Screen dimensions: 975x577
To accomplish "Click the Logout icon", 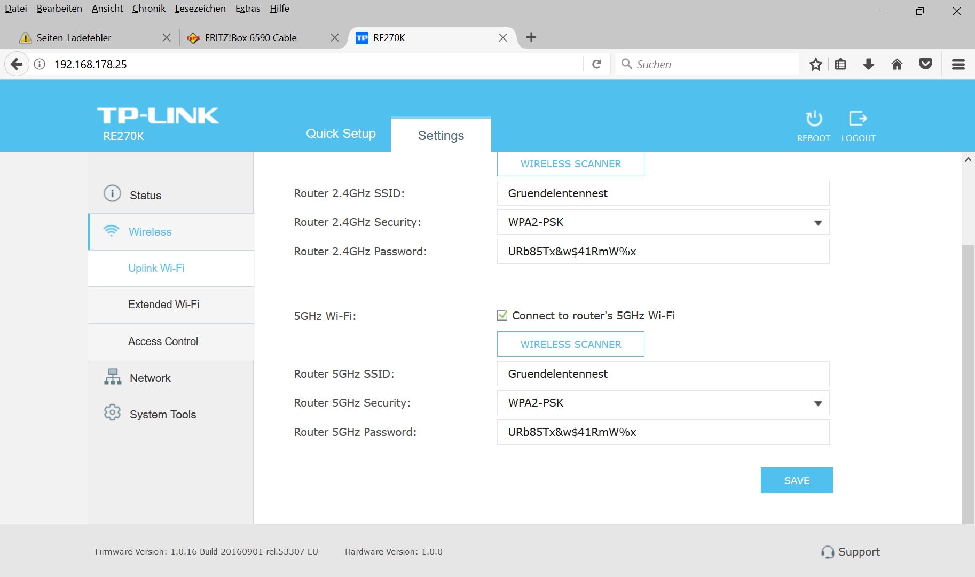I will click(858, 119).
